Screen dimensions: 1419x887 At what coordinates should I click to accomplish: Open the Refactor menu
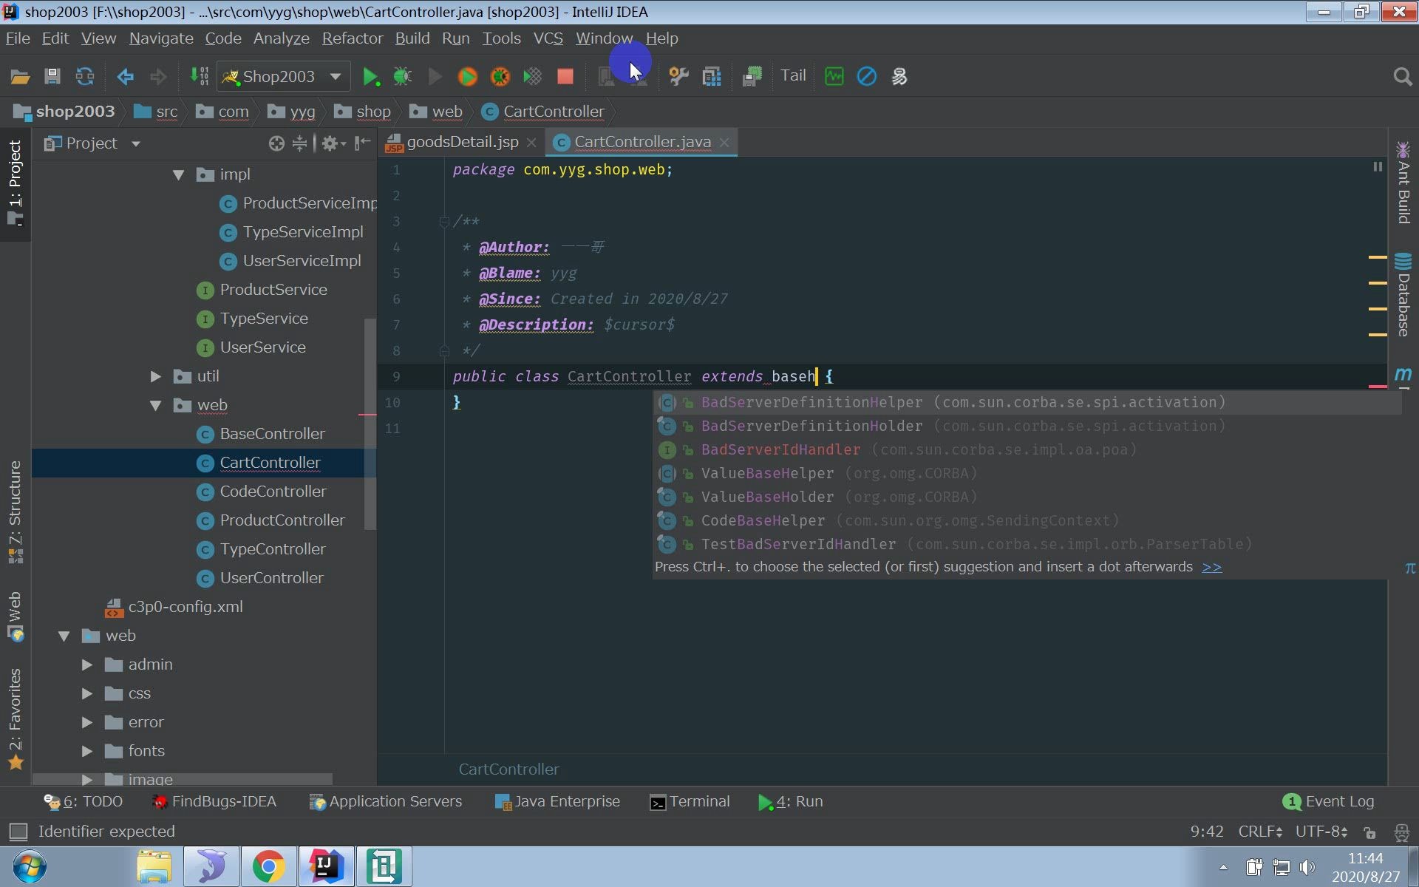tap(353, 38)
